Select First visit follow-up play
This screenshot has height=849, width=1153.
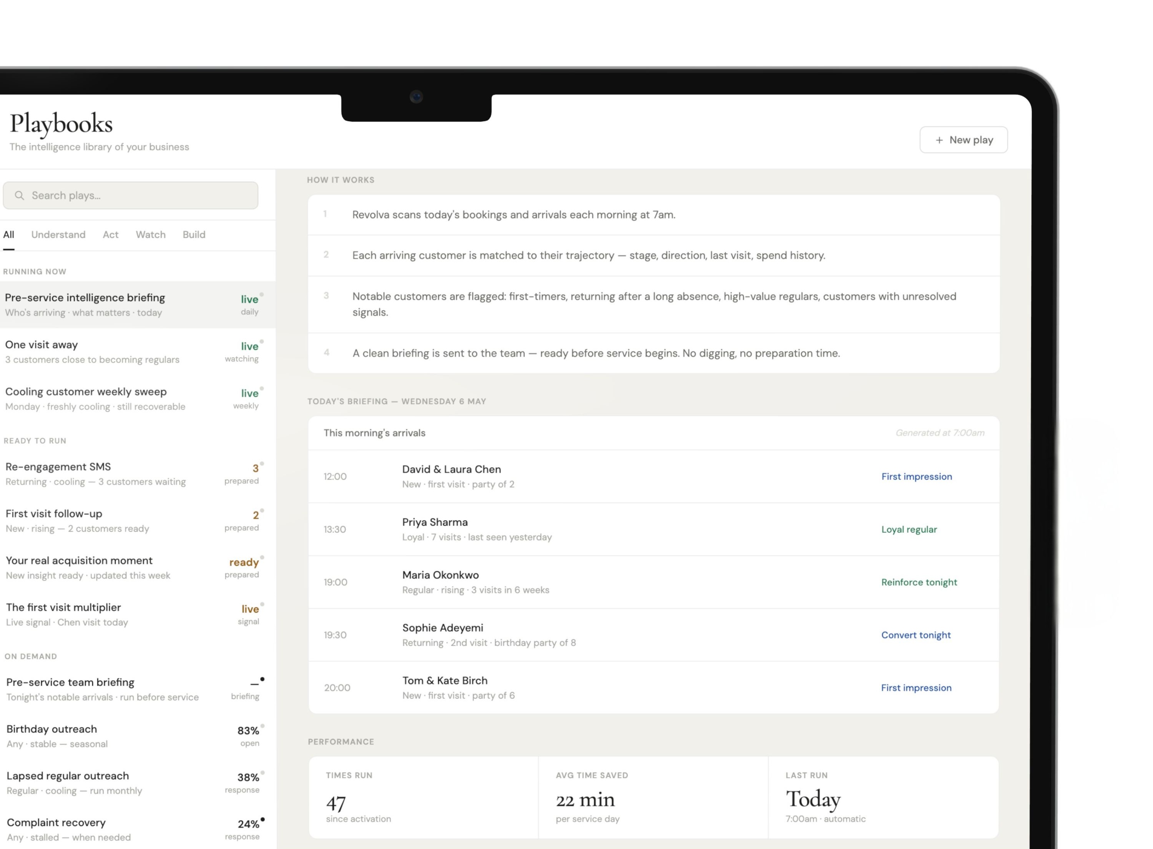(137, 520)
